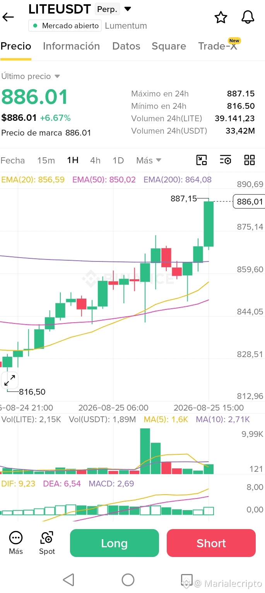Screen dimensions: 265x593
Task: Click the Volumen 24h(USDT) value 33,42M
Action: tap(240, 131)
